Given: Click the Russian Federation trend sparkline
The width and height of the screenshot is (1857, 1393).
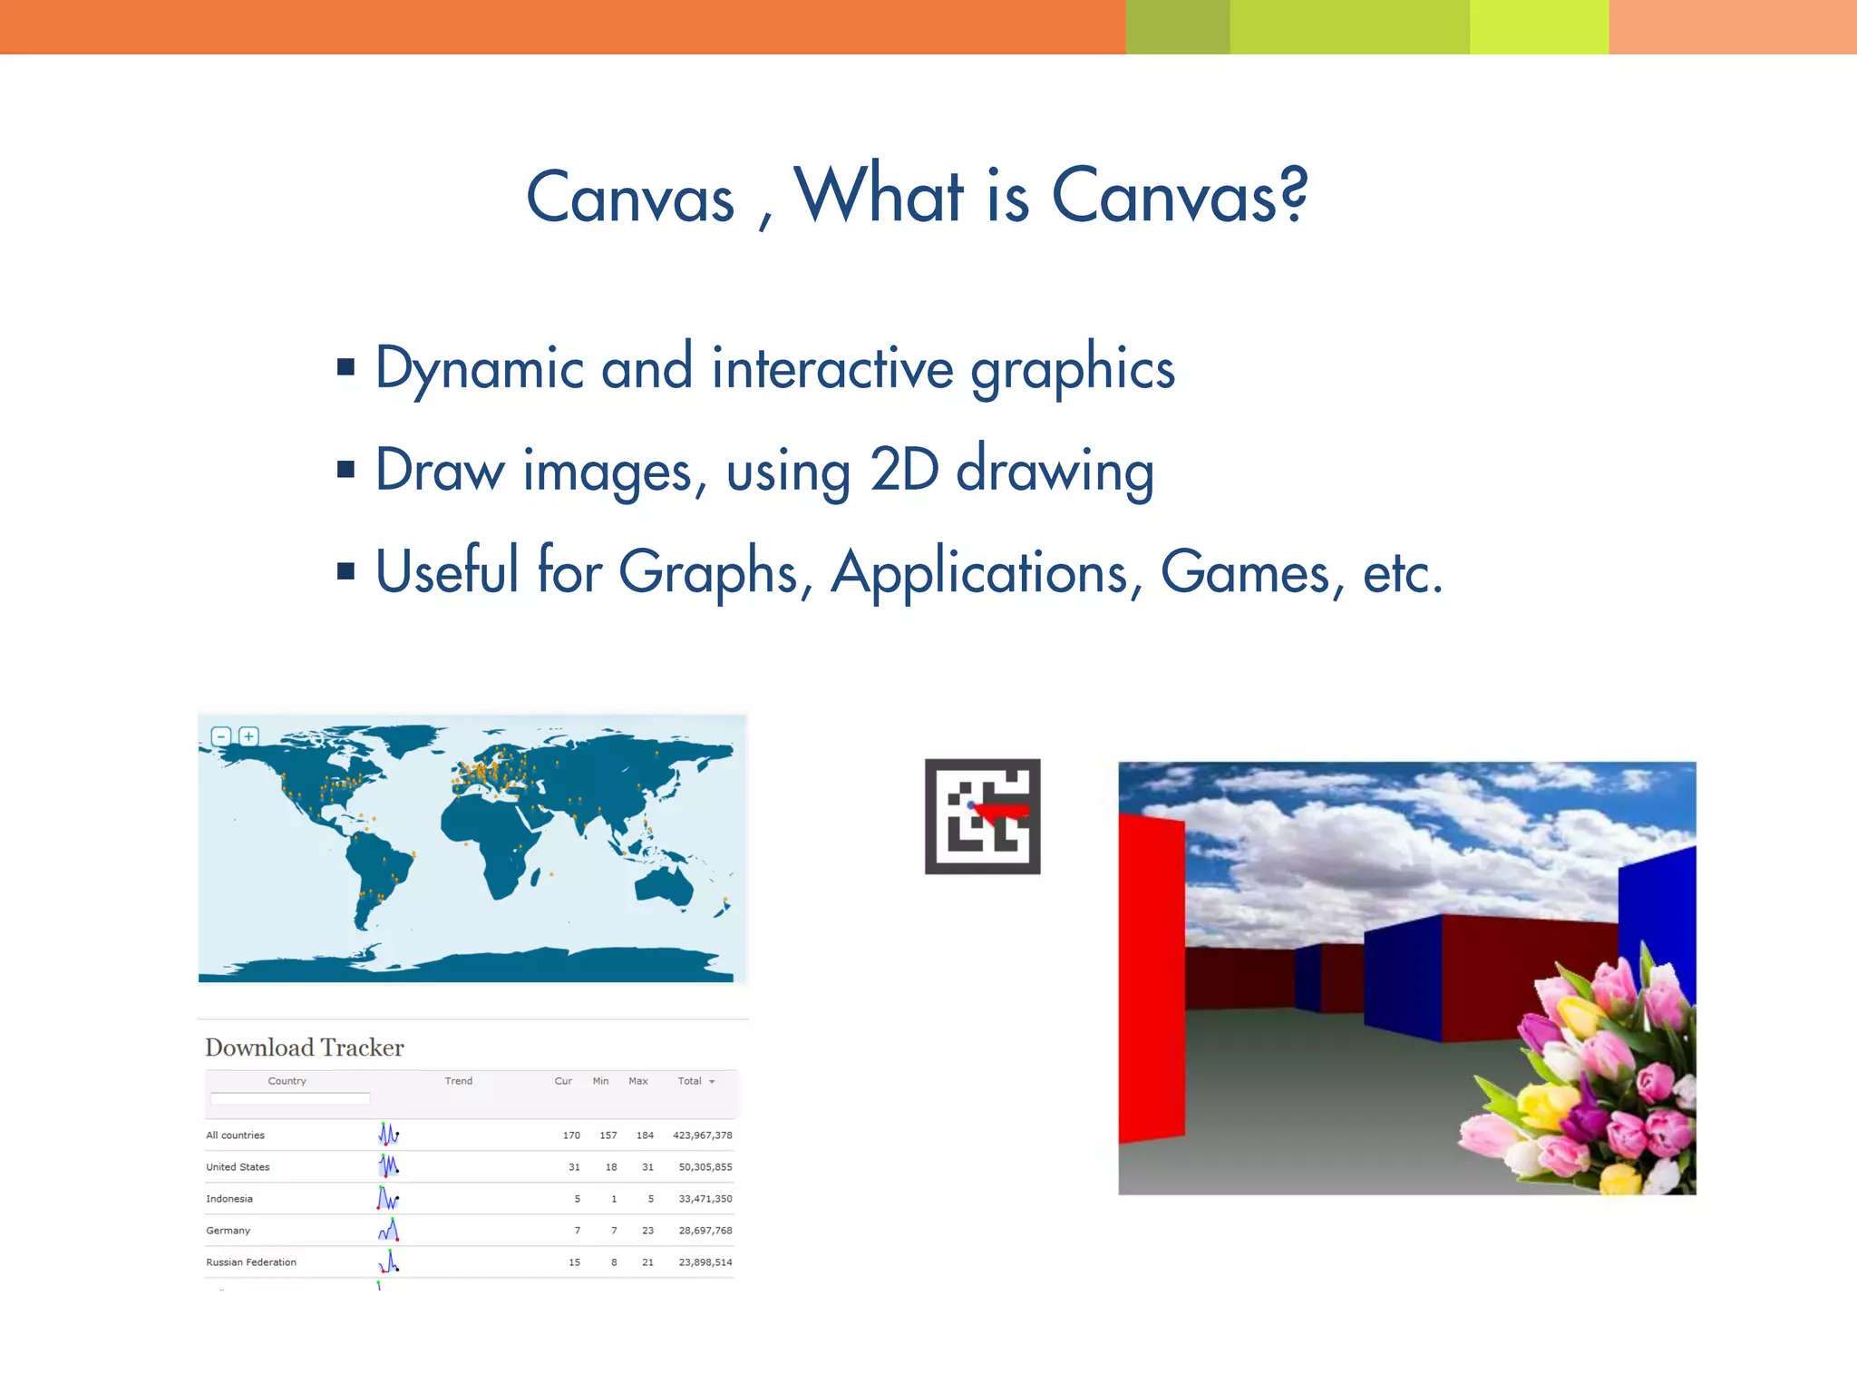Looking at the screenshot, I should 389,1261.
